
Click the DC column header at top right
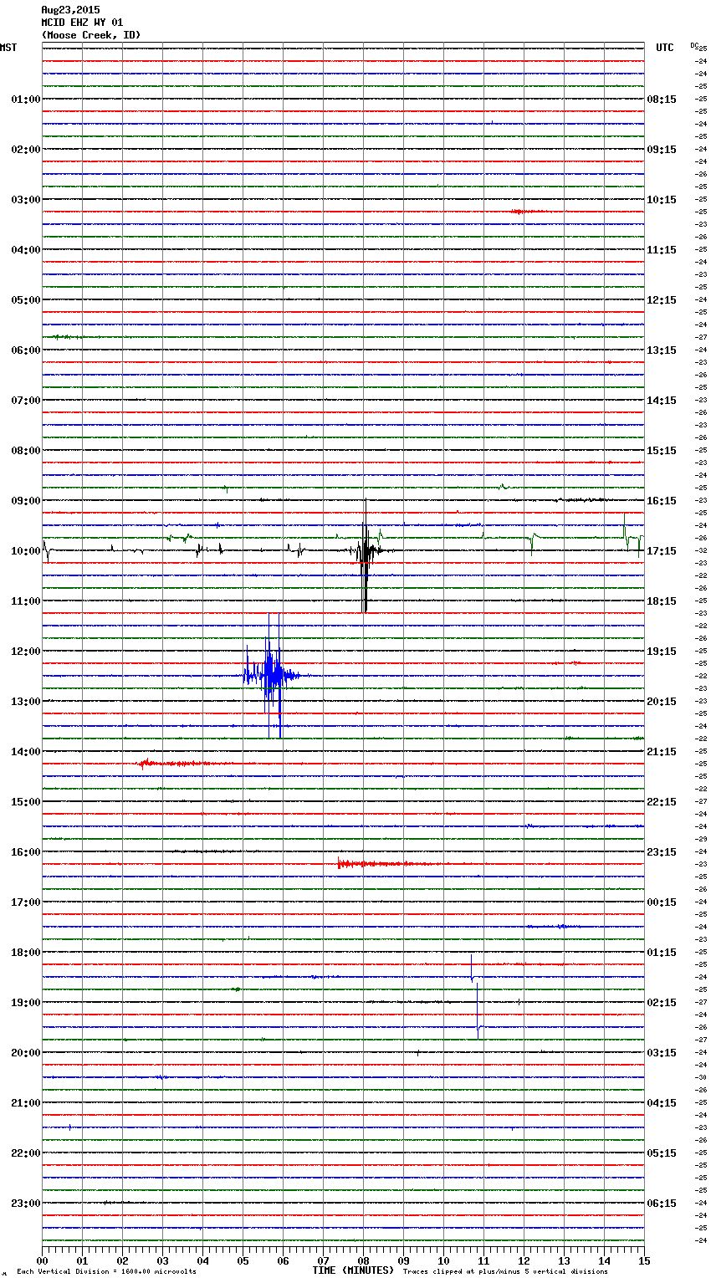694,45
